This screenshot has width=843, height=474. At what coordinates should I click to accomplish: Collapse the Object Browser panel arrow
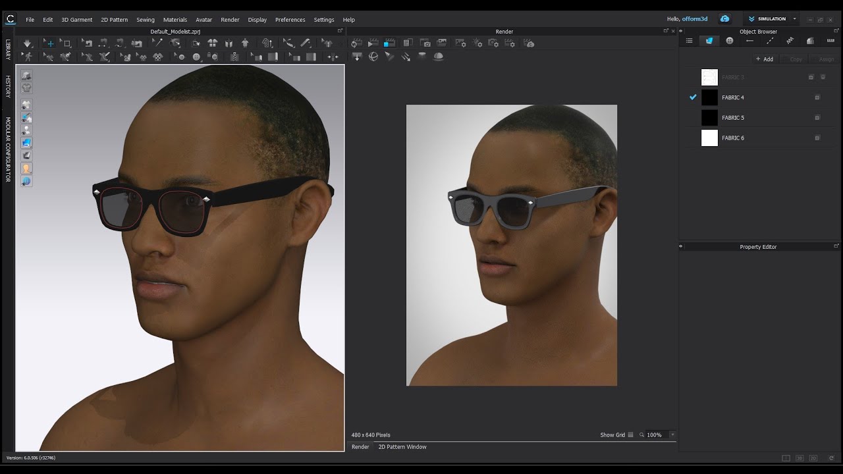tap(682, 32)
